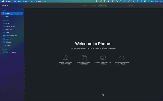Click the camera icon for connecting a camera
163x101 pixels.
pos(66,58)
